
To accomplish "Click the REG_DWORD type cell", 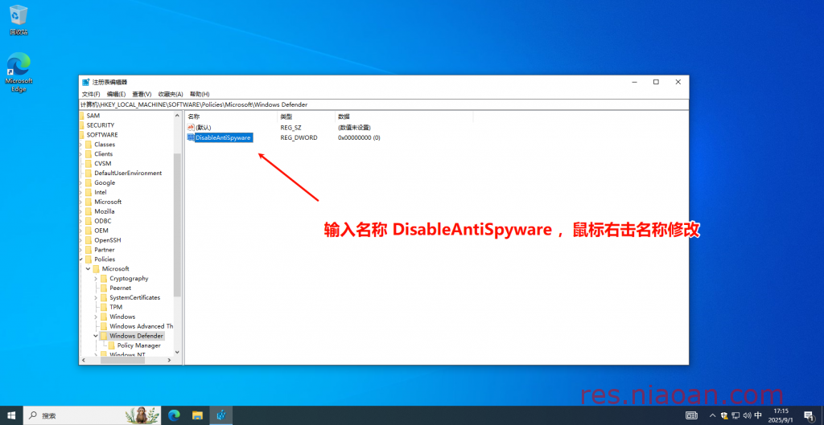I will tap(299, 137).
